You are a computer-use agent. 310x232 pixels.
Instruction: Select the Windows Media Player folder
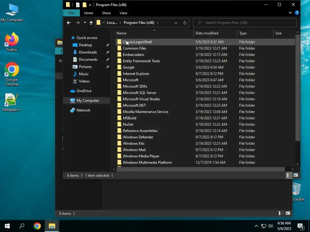tap(205, 156)
